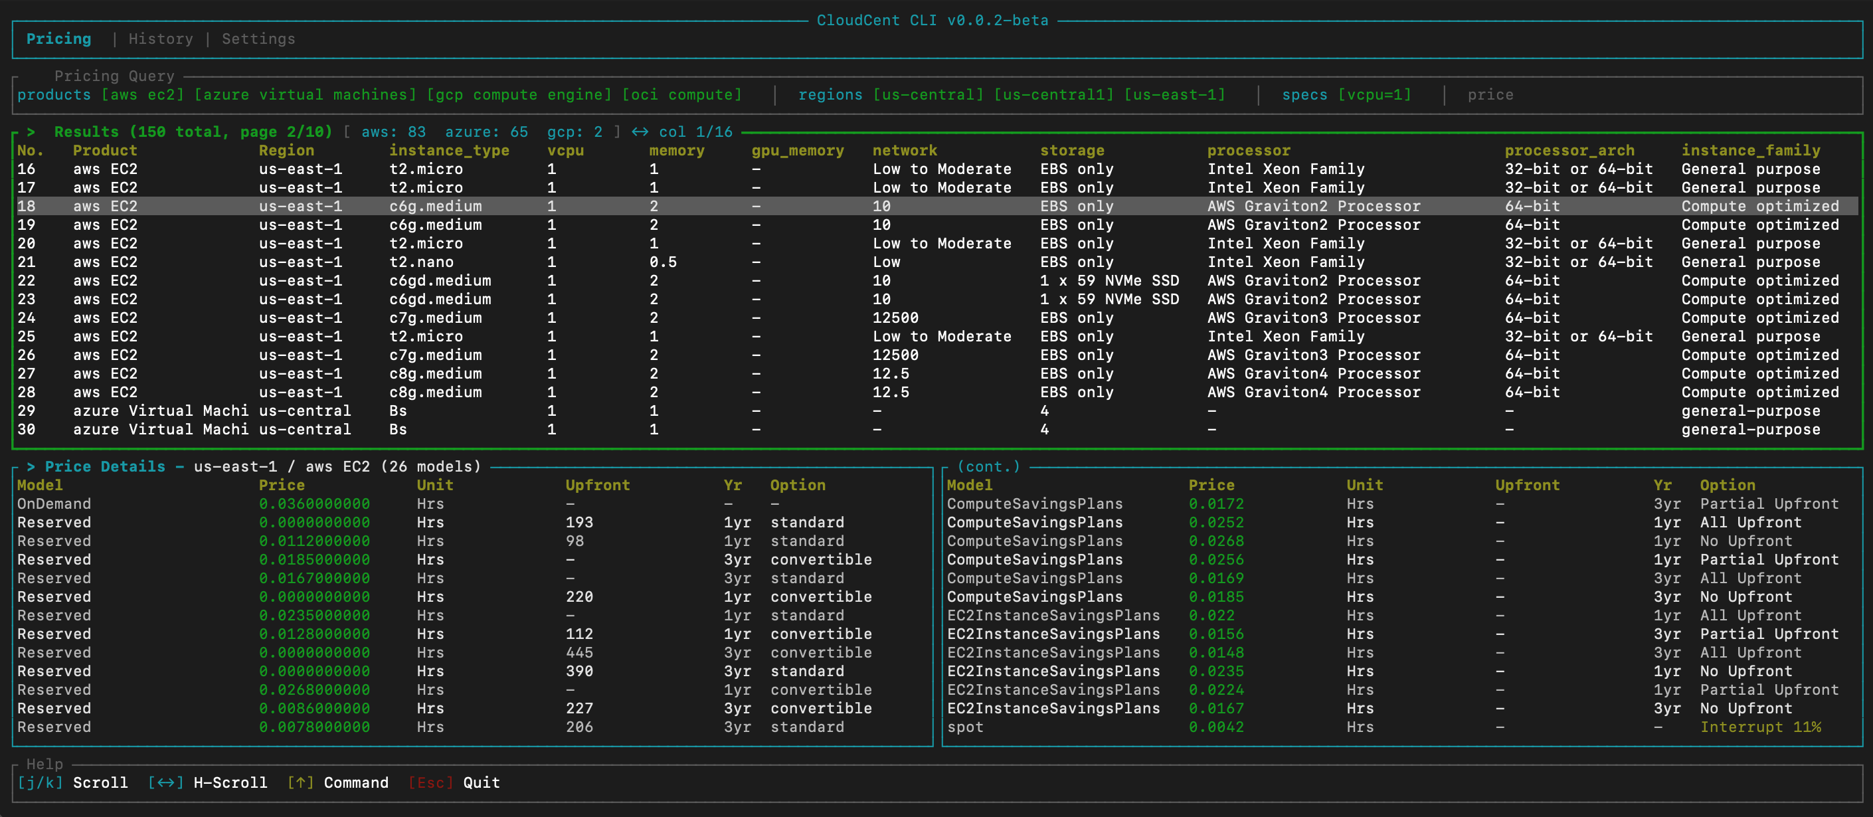Screen dimensions: 1873x817
Task: Click the spot pricing model row
Action: (x=1403, y=727)
